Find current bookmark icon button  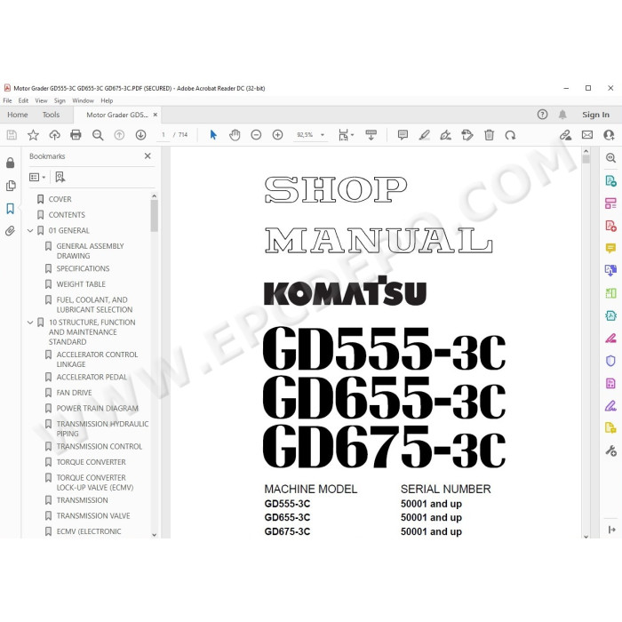tap(60, 177)
